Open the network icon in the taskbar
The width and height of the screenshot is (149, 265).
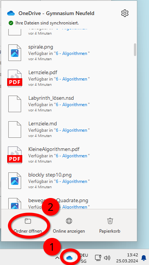pyautogui.click(x=98, y=258)
